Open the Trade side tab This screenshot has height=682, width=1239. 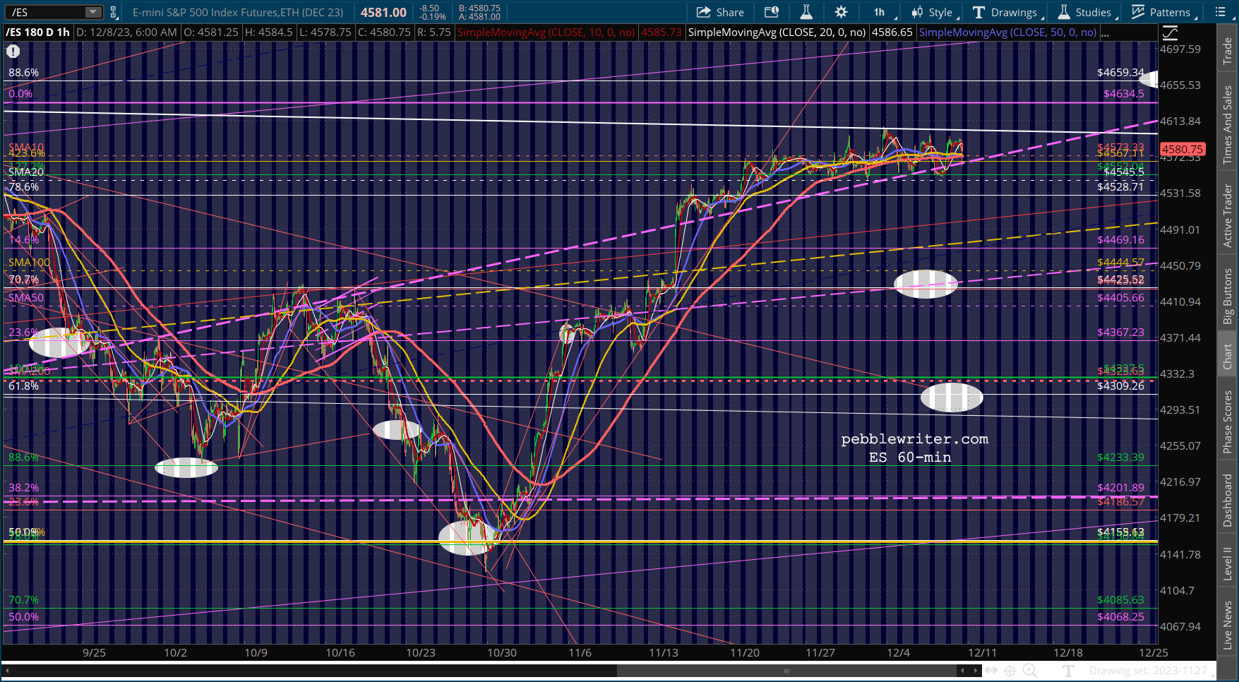tap(1228, 50)
